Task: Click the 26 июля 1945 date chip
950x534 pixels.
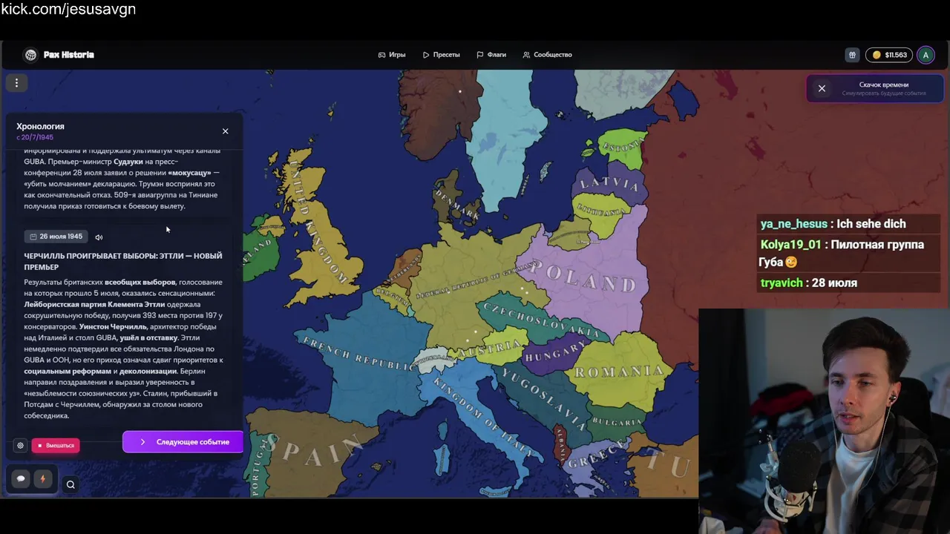Action: pyautogui.click(x=56, y=237)
